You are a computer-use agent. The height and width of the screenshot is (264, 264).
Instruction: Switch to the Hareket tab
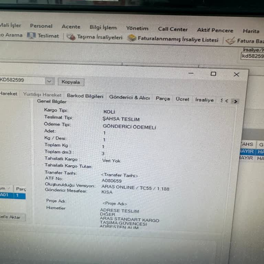point(8,93)
